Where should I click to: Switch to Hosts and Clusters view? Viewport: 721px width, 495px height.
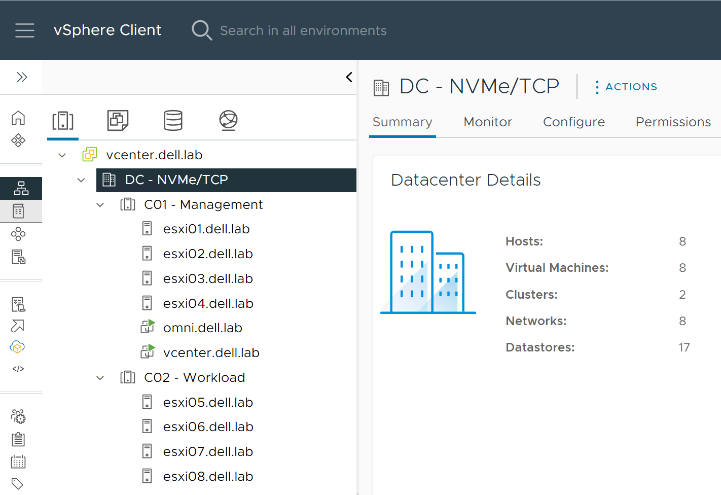tap(63, 121)
